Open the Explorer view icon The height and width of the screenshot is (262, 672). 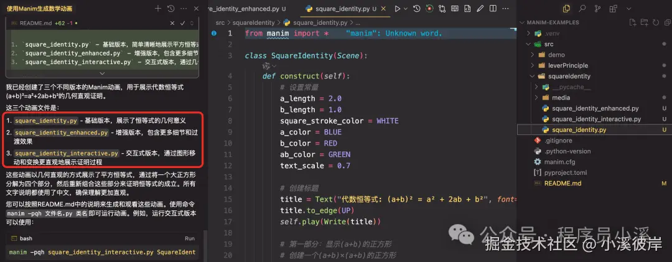coord(567,8)
